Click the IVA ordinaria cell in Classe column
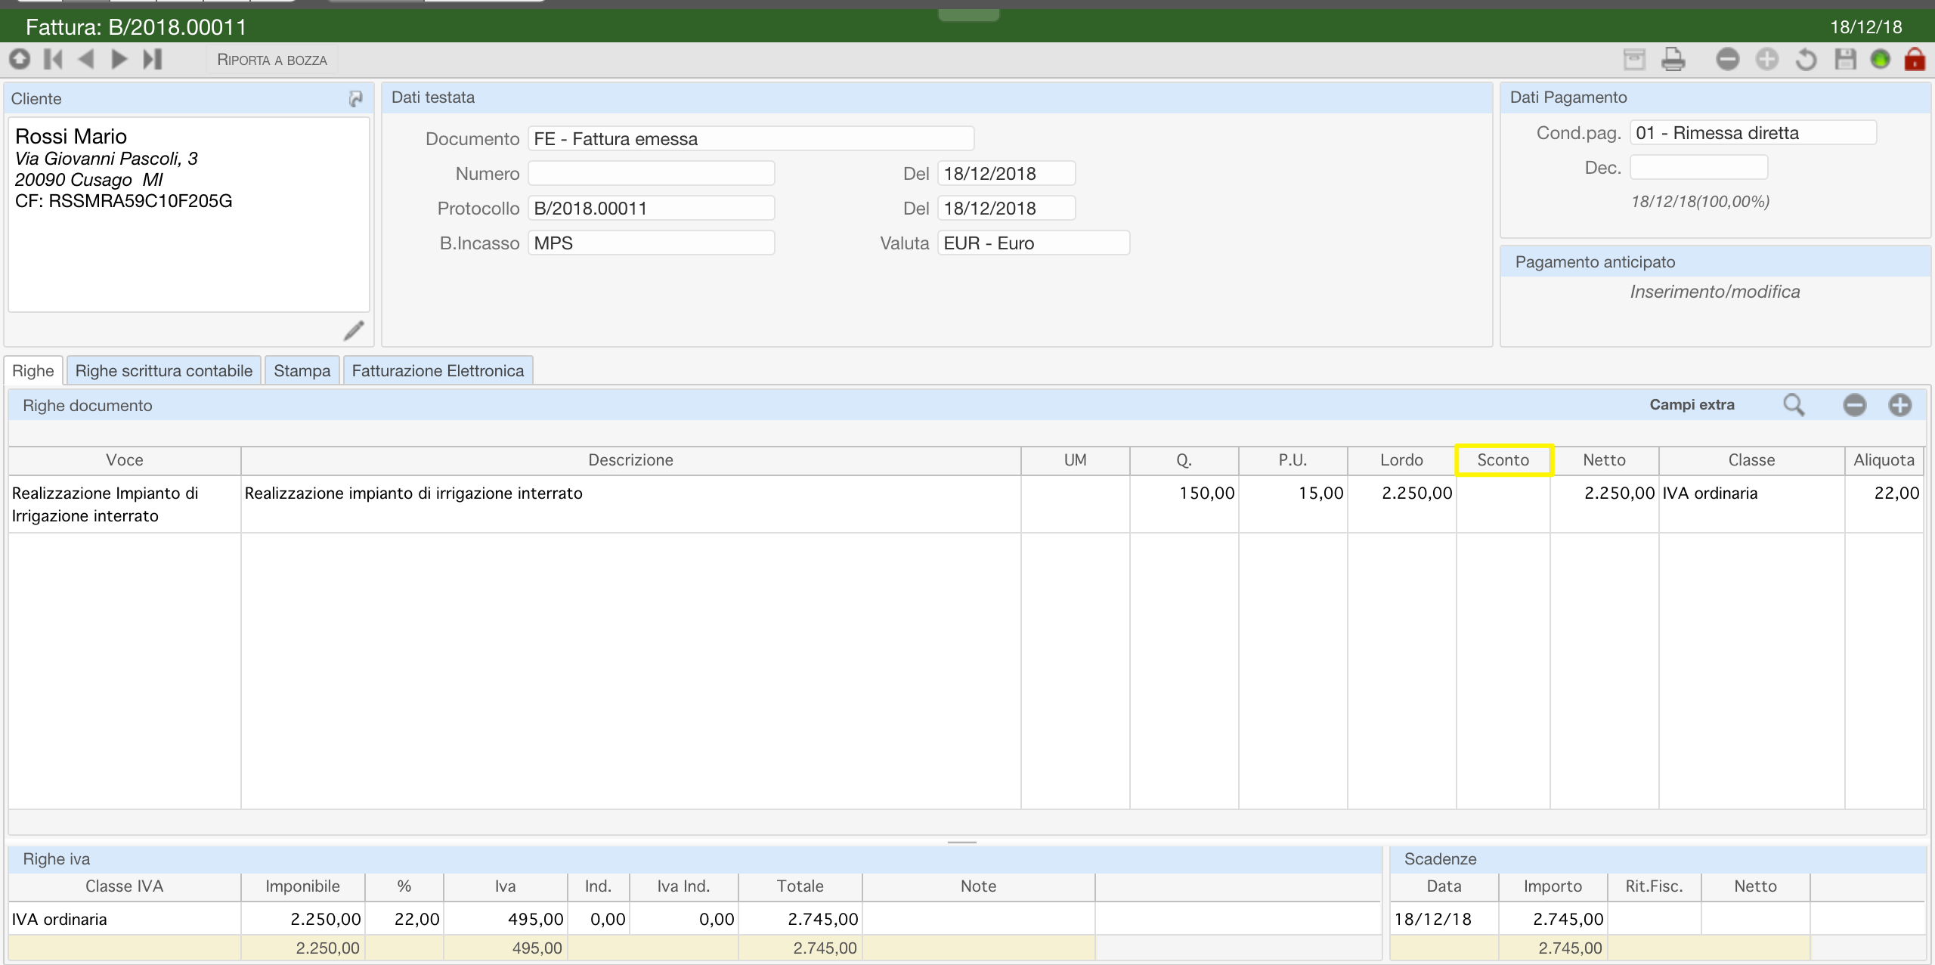Screen dimensions: 1935x965 pyautogui.click(x=1751, y=504)
